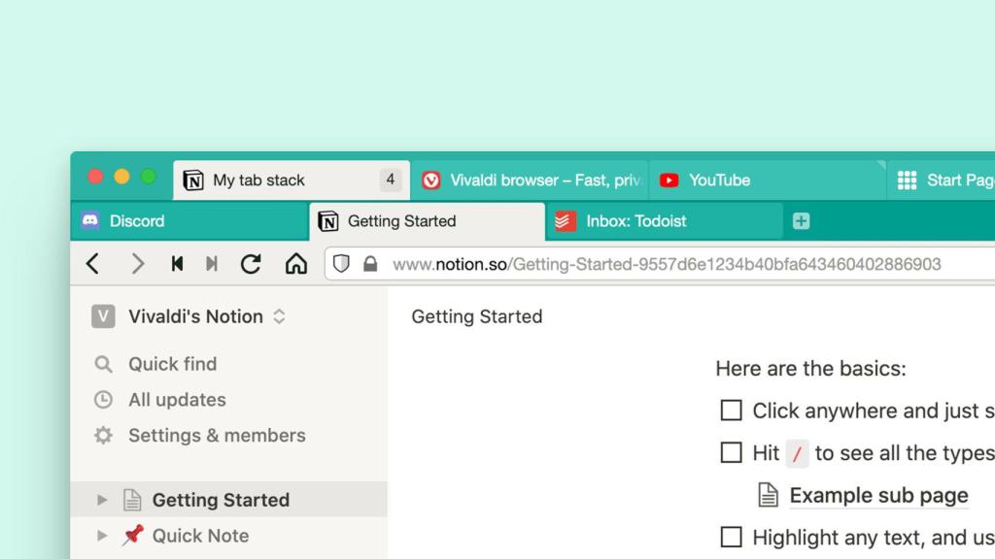The image size is (995, 559).
Task: Check the 'Highlight any text' box
Action: pyautogui.click(x=731, y=537)
